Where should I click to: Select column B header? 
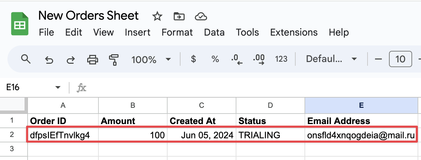(133, 106)
